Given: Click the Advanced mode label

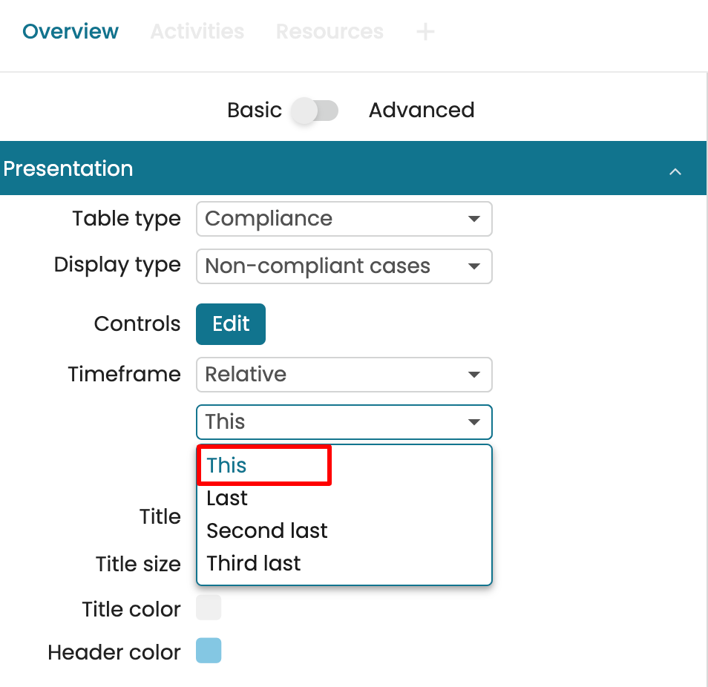Looking at the screenshot, I should [422, 111].
